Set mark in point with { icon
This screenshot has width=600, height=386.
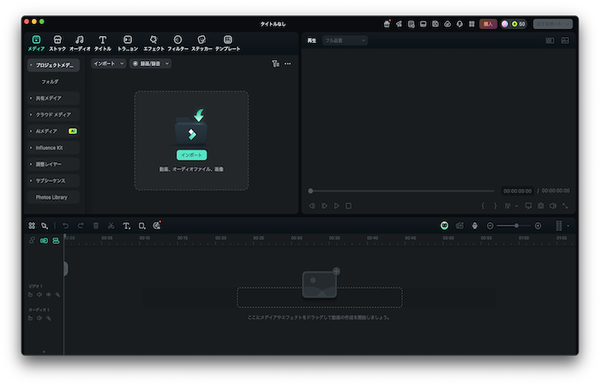tap(483, 206)
